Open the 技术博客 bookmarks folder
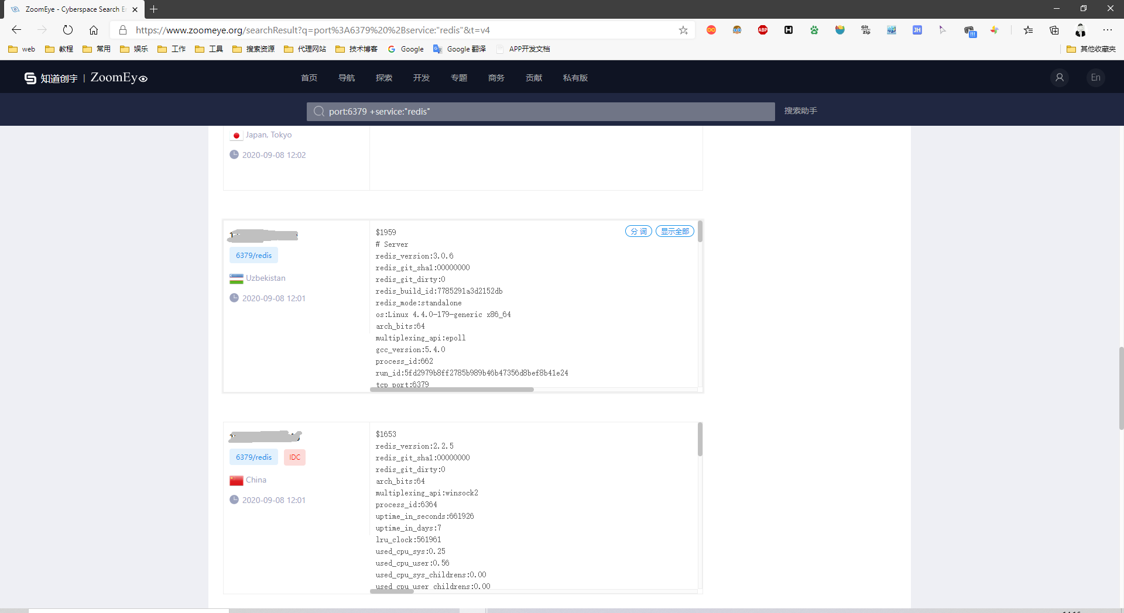Screen dimensions: 1124x613 click(x=357, y=49)
